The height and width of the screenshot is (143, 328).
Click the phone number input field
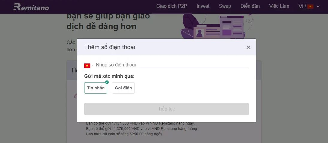[x=172, y=65]
